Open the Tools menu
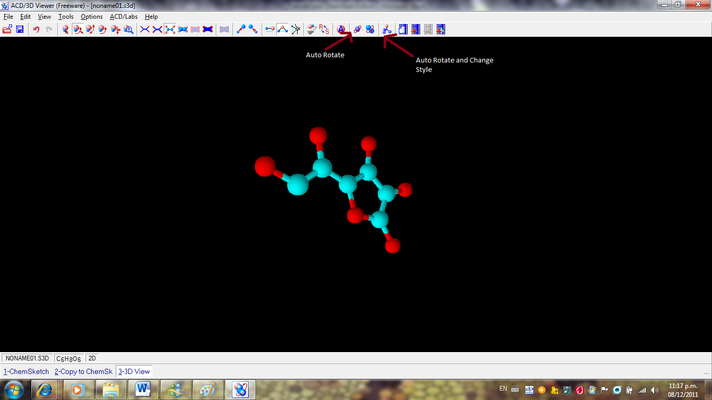 pos(66,16)
